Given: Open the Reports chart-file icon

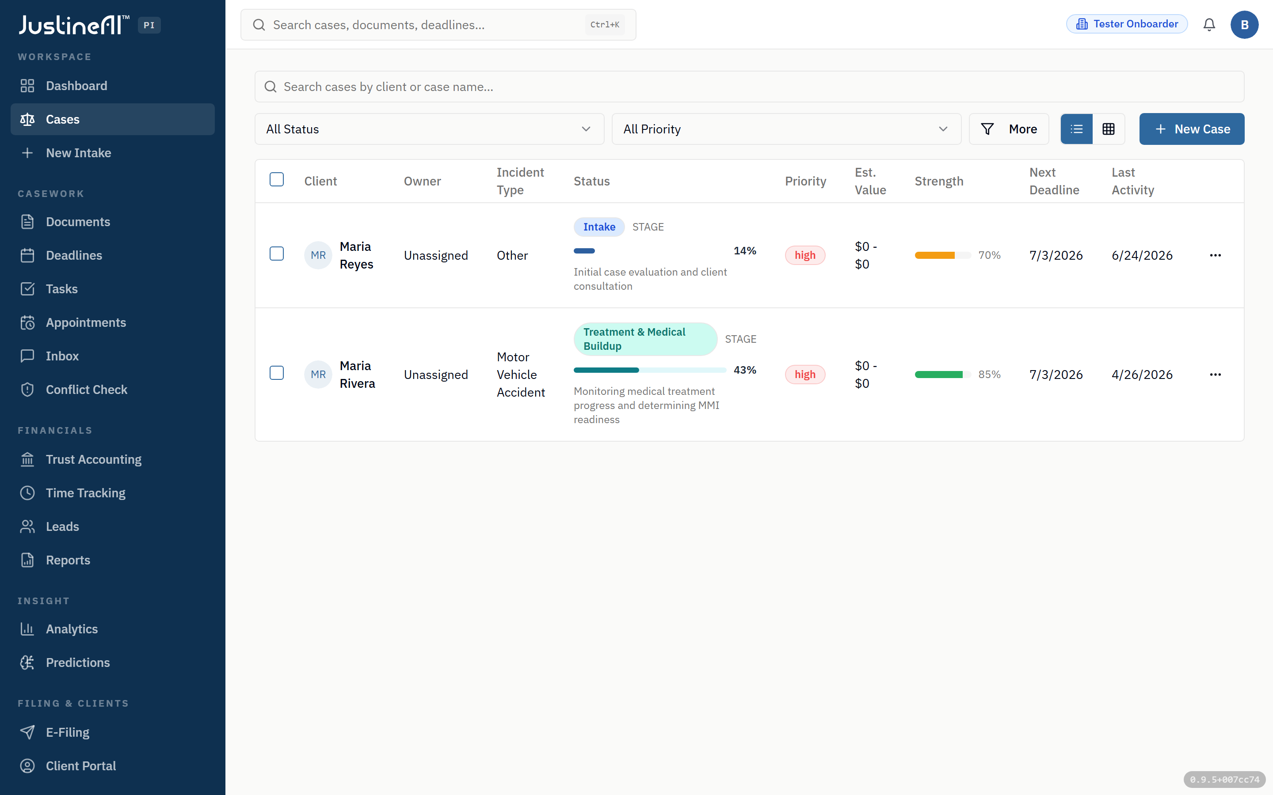Looking at the screenshot, I should tap(27, 560).
